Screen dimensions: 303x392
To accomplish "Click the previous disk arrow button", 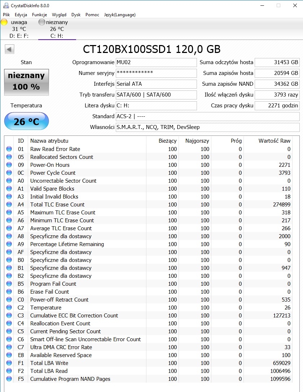I will pos(9,49).
